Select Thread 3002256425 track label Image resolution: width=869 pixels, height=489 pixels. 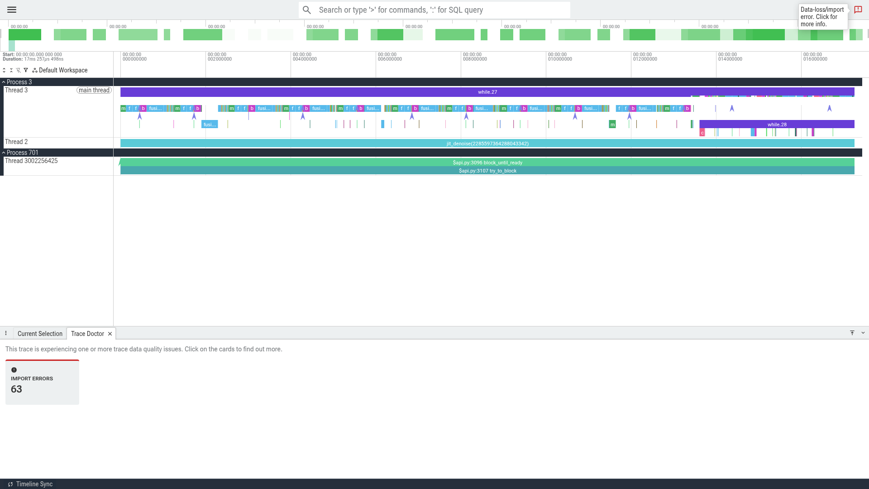[31, 161]
